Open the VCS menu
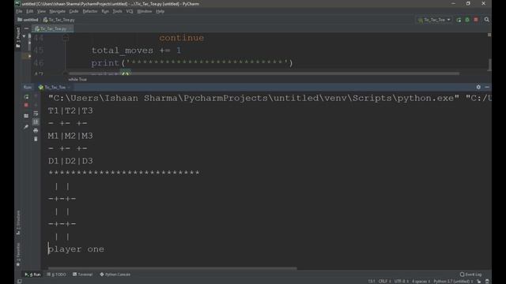The width and height of the screenshot is (506, 284). [130, 11]
